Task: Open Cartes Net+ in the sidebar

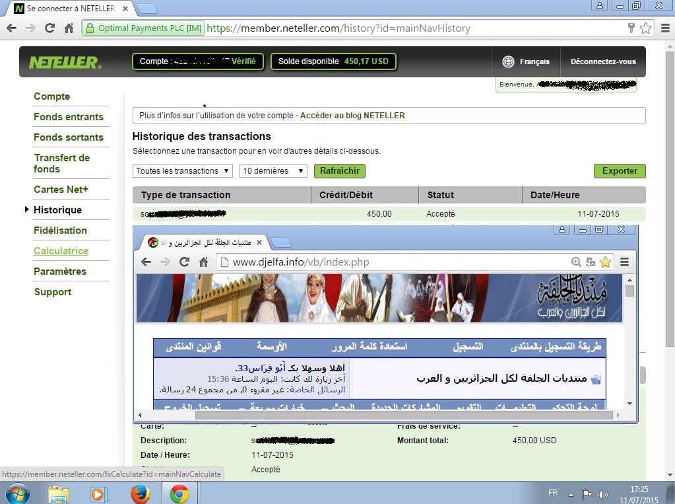Action: click(x=61, y=190)
